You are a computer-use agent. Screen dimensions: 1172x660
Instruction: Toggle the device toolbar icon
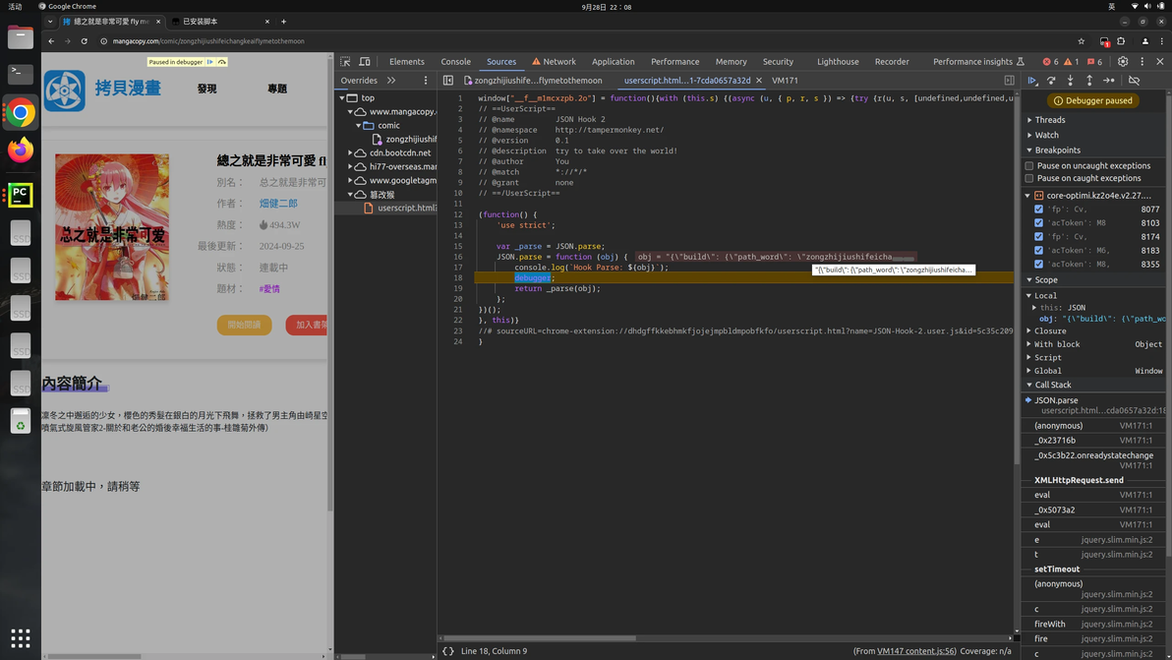(365, 61)
